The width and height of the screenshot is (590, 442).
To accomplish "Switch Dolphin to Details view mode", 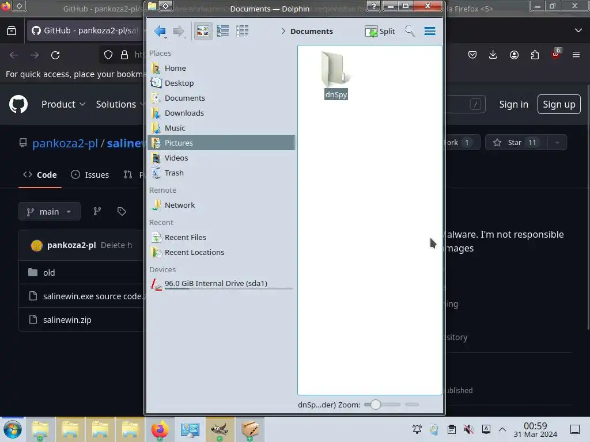I will coord(243,31).
